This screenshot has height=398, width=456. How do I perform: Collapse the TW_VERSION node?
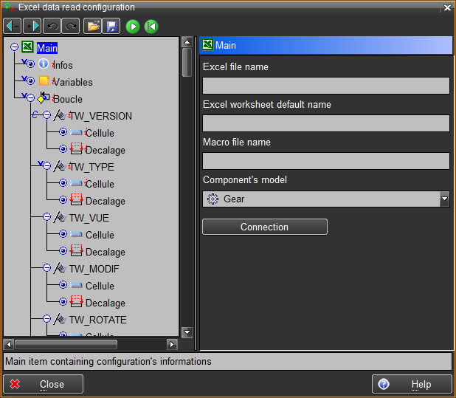pos(46,115)
